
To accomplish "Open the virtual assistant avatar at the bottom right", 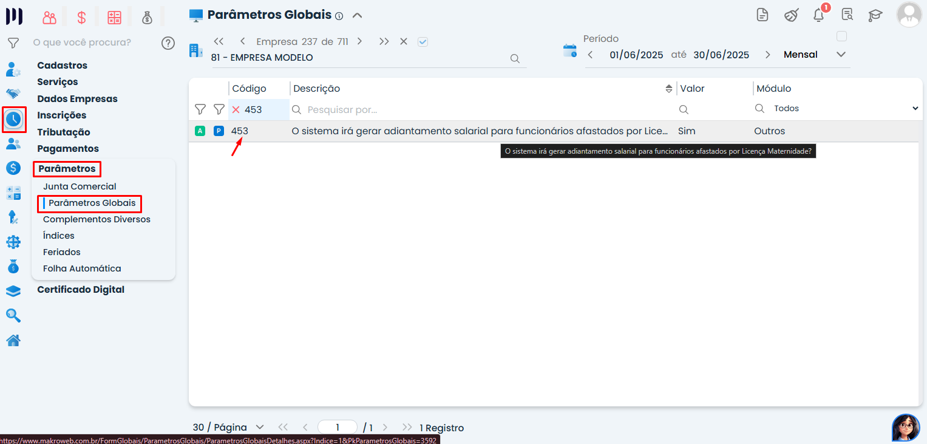I will [x=906, y=428].
